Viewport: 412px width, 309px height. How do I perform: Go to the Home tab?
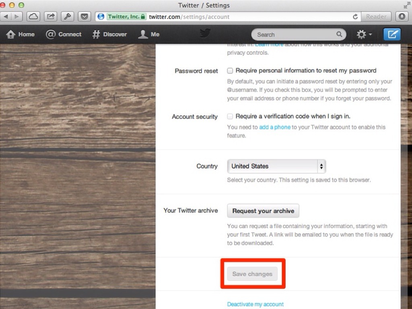click(21, 35)
